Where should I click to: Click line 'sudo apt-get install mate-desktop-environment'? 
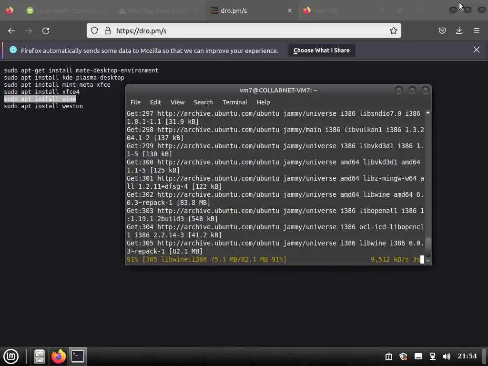tap(81, 71)
